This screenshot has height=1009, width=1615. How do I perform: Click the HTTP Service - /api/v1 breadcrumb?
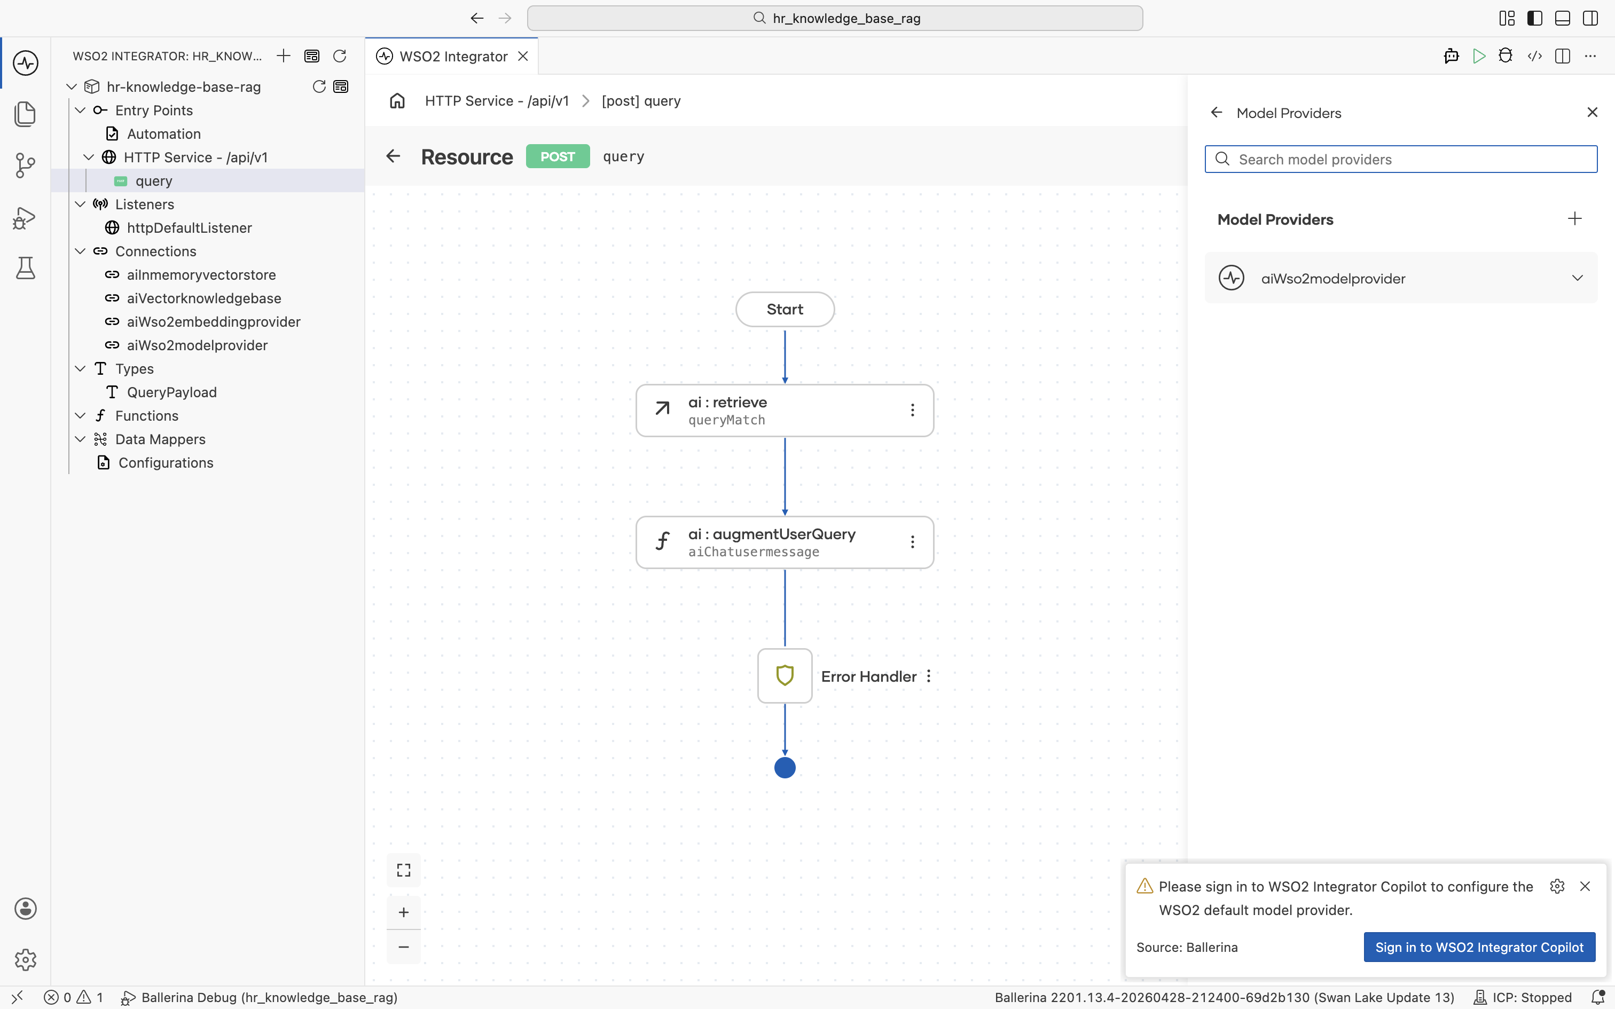497,101
